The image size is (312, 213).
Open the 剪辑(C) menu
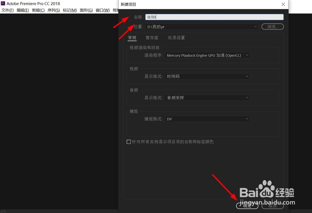[38, 10]
